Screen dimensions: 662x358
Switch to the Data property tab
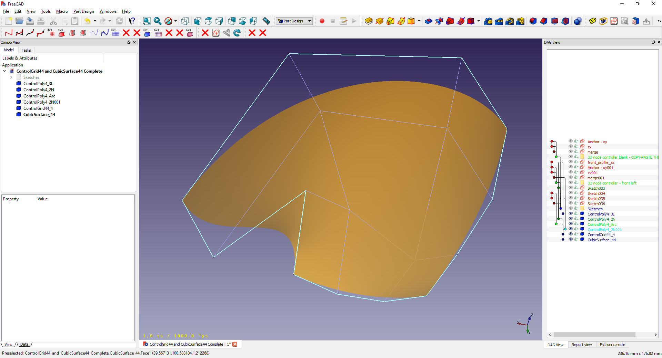pos(24,344)
